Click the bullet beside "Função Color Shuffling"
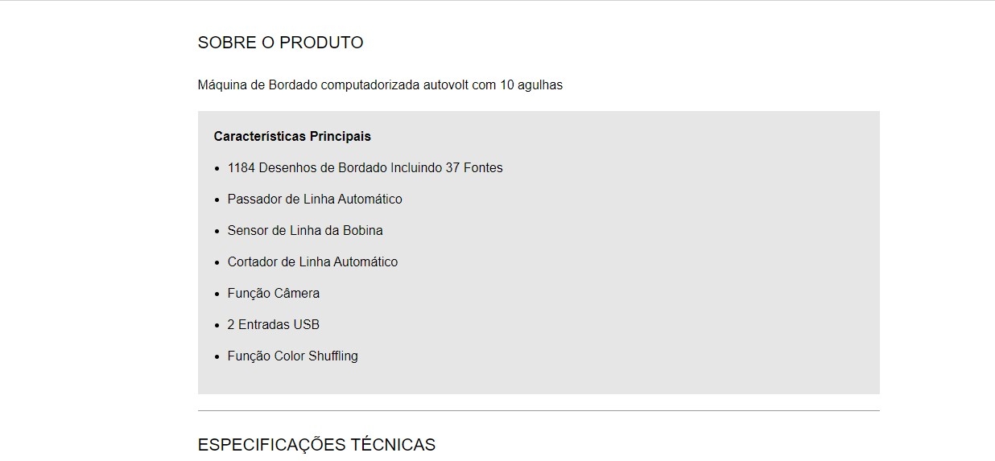This screenshot has width=995, height=461. (x=217, y=357)
